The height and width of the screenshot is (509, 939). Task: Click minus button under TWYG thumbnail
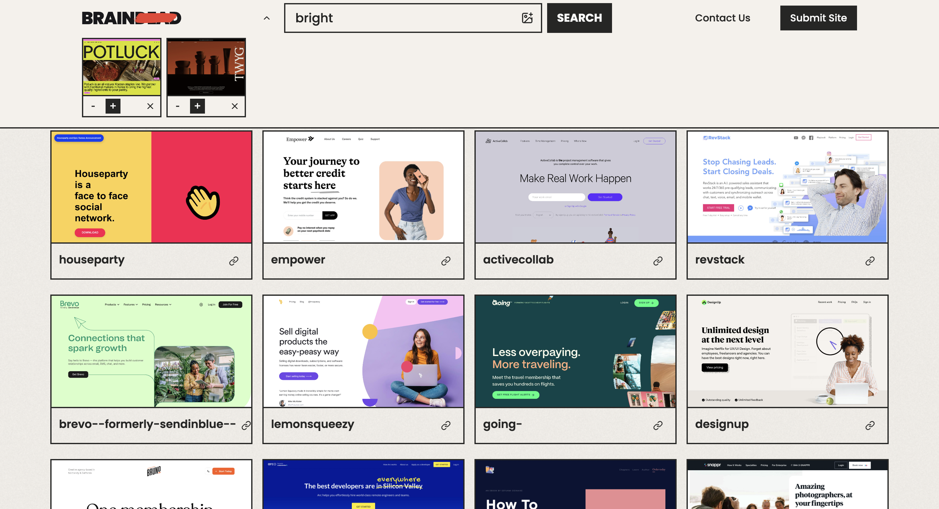(x=178, y=106)
